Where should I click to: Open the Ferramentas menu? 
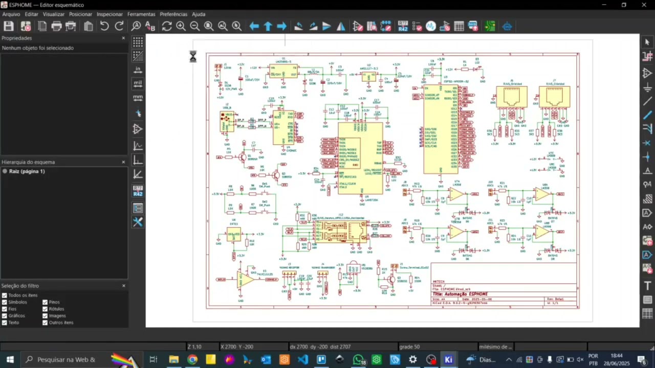point(141,14)
